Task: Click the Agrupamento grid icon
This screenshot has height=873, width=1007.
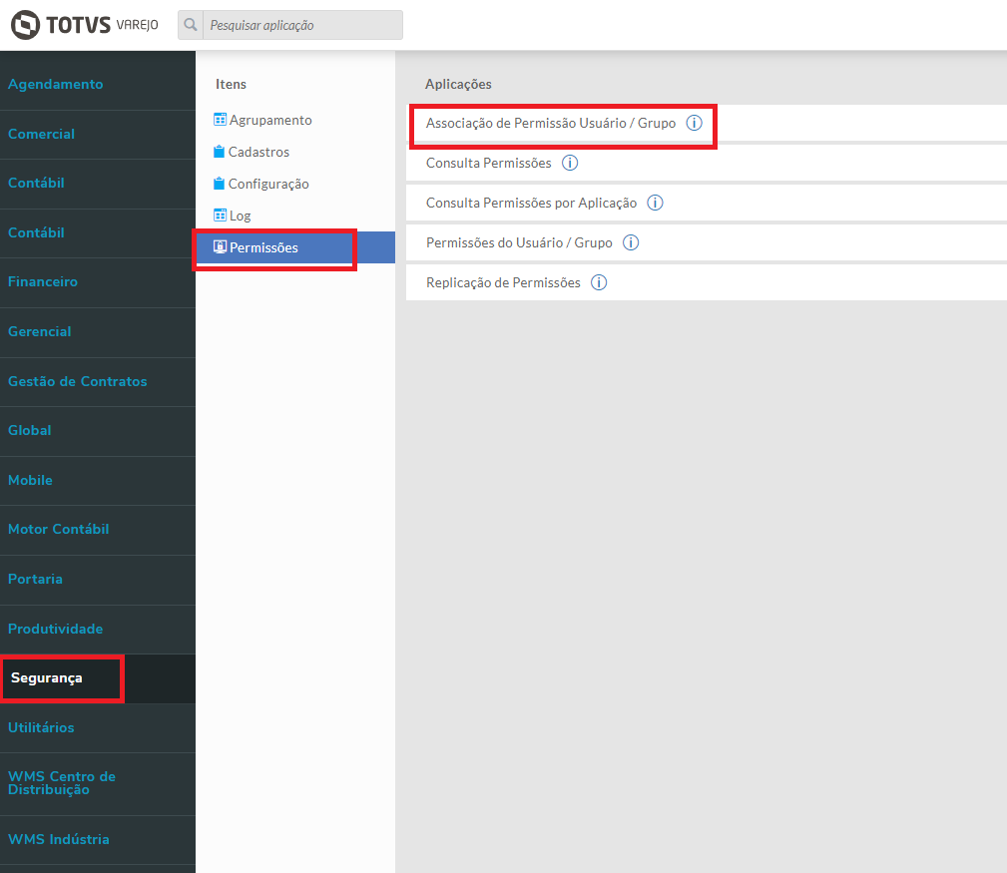Action: 220,120
